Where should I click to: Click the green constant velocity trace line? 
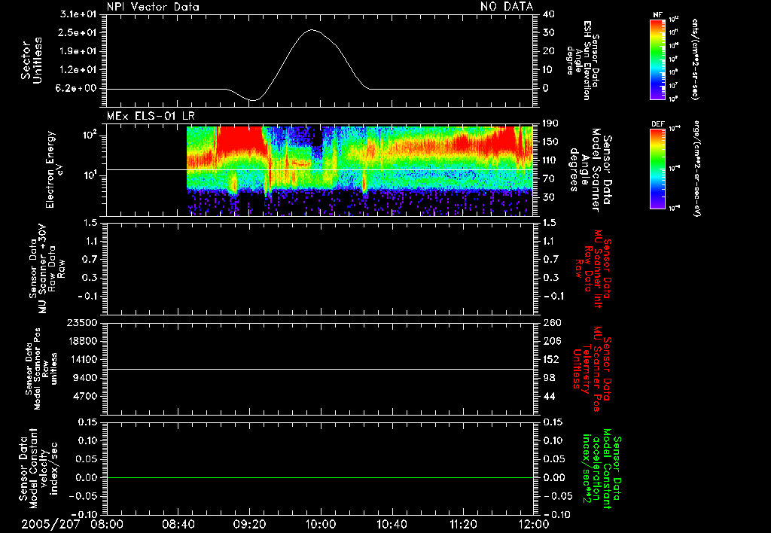(x=320, y=477)
